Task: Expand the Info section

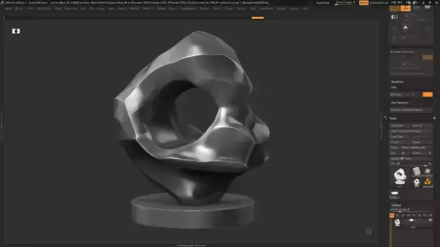Action: 394,87
